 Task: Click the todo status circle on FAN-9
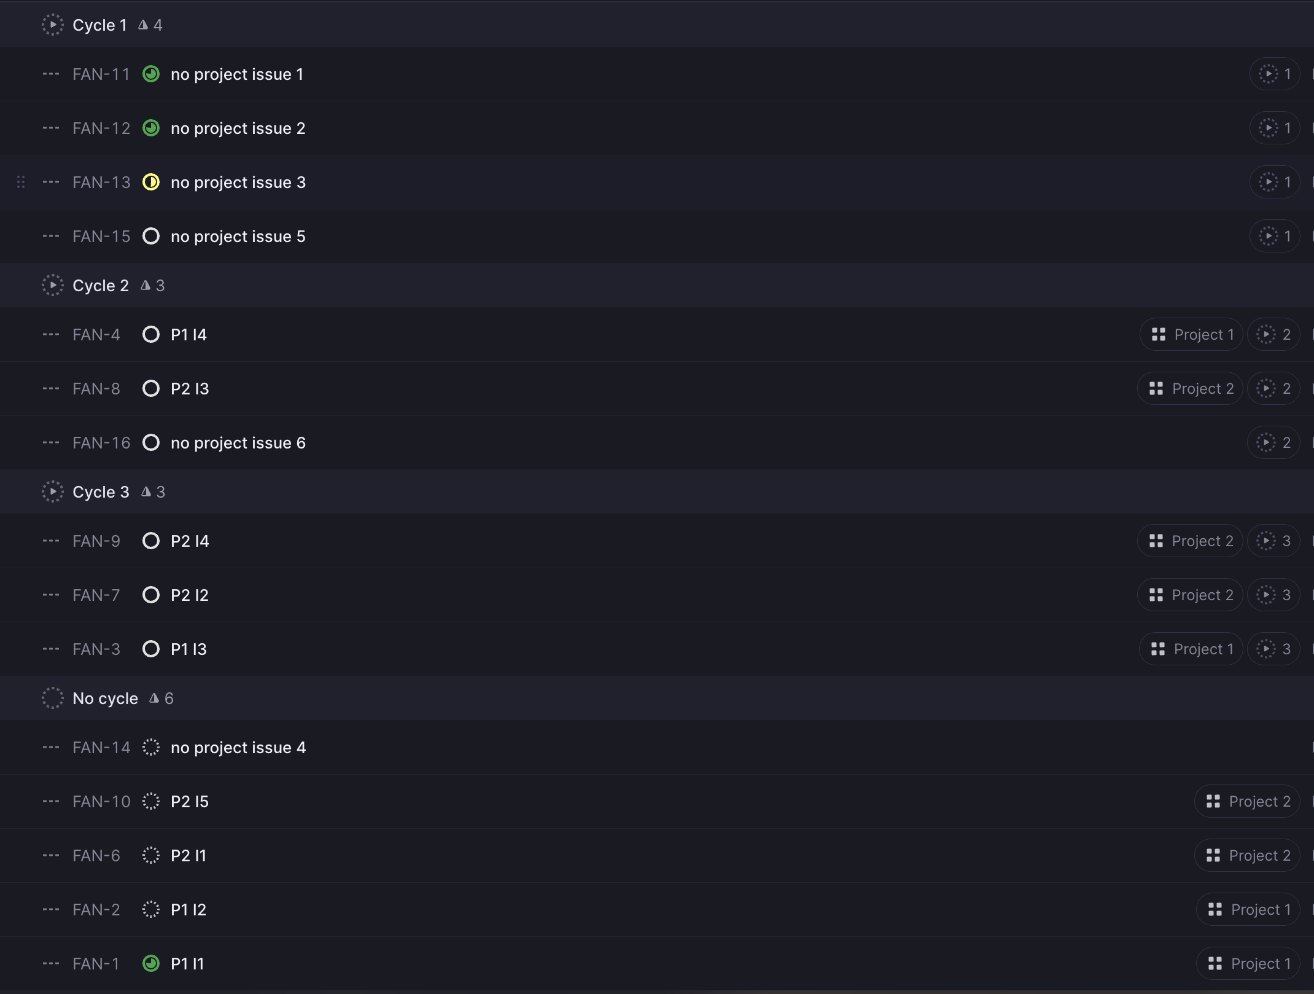(x=151, y=541)
